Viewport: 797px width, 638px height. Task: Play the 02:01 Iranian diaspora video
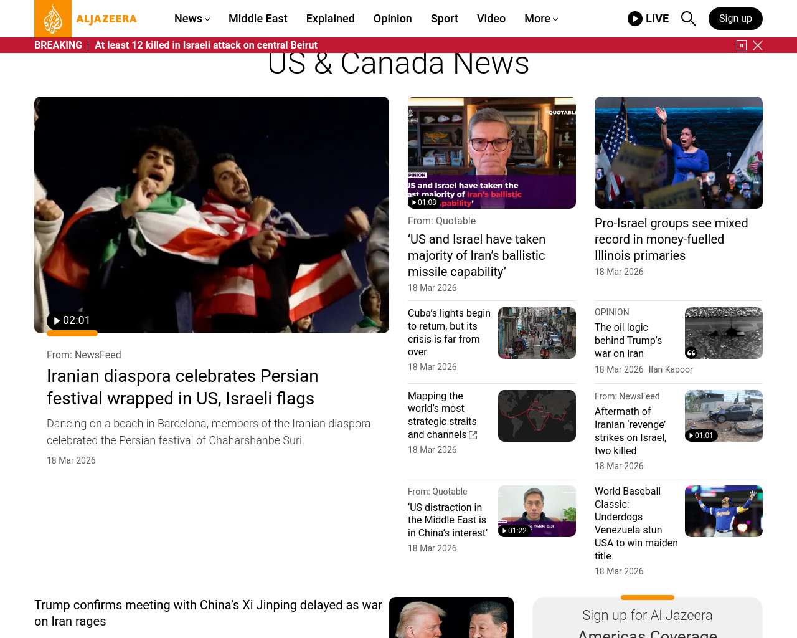[72, 321]
